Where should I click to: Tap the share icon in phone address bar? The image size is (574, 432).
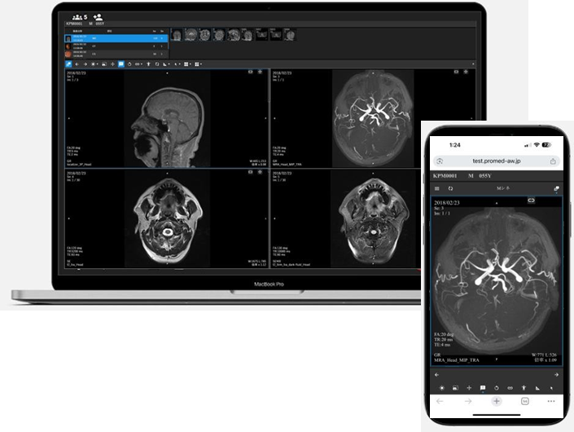click(553, 161)
